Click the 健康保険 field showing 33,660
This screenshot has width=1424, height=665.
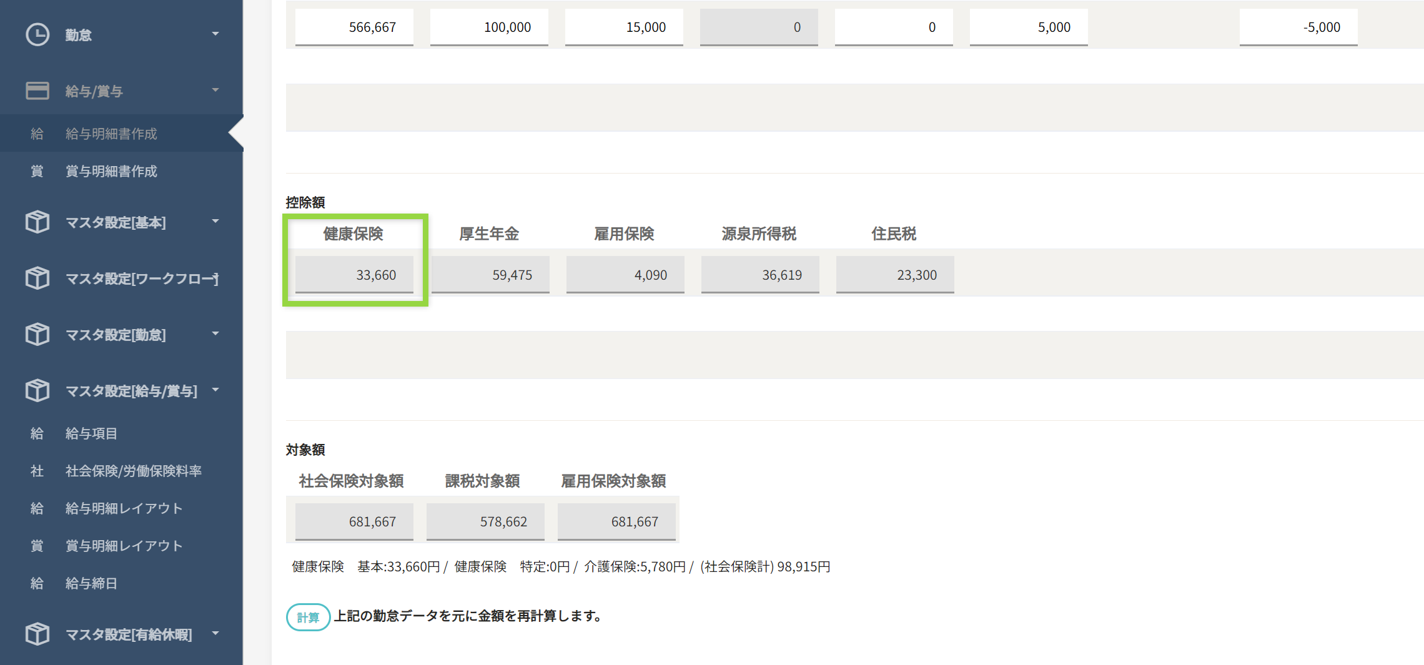coord(354,275)
